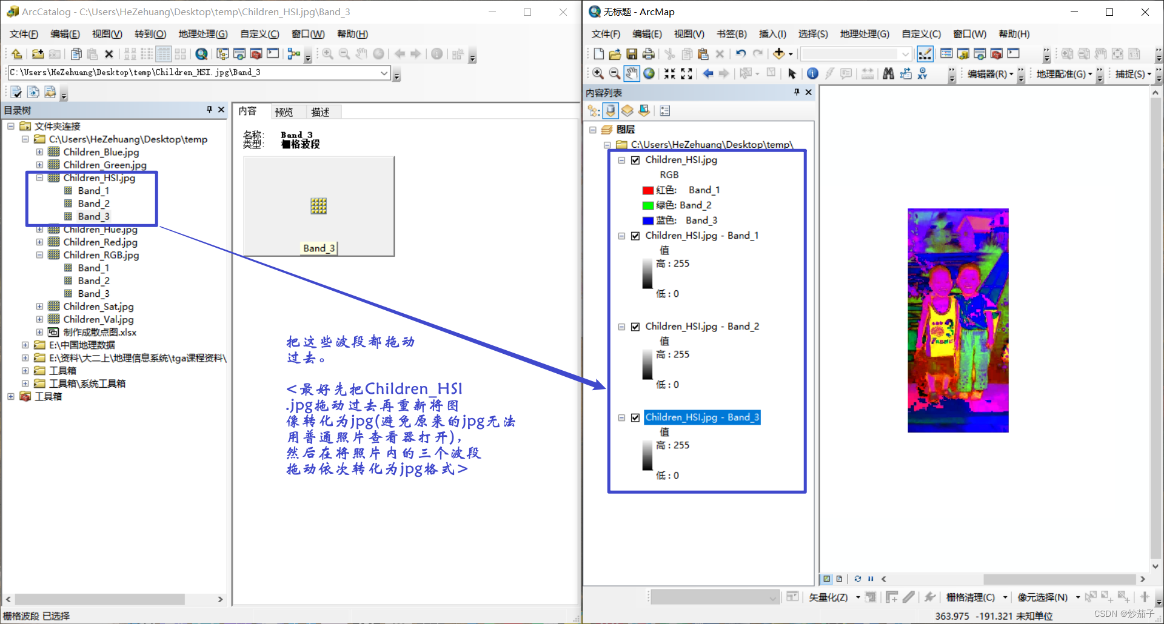This screenshot has height=624, width=1164.
Task: Click Connect To Folder icon in ArcCatalog
Action: [38, 54]
